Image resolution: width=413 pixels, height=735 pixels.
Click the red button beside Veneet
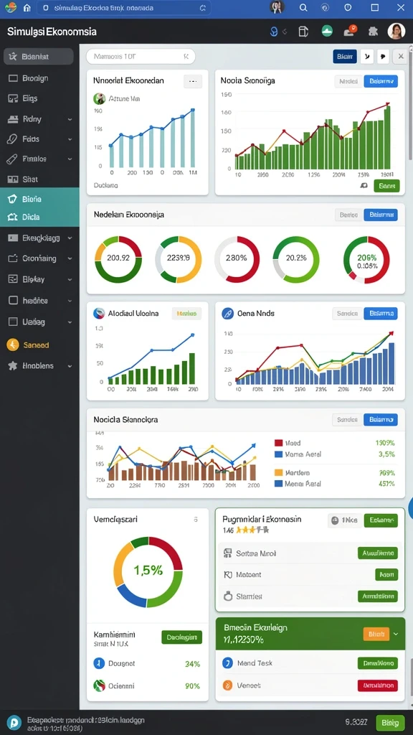pyautogui.click(x=377, y=685)
